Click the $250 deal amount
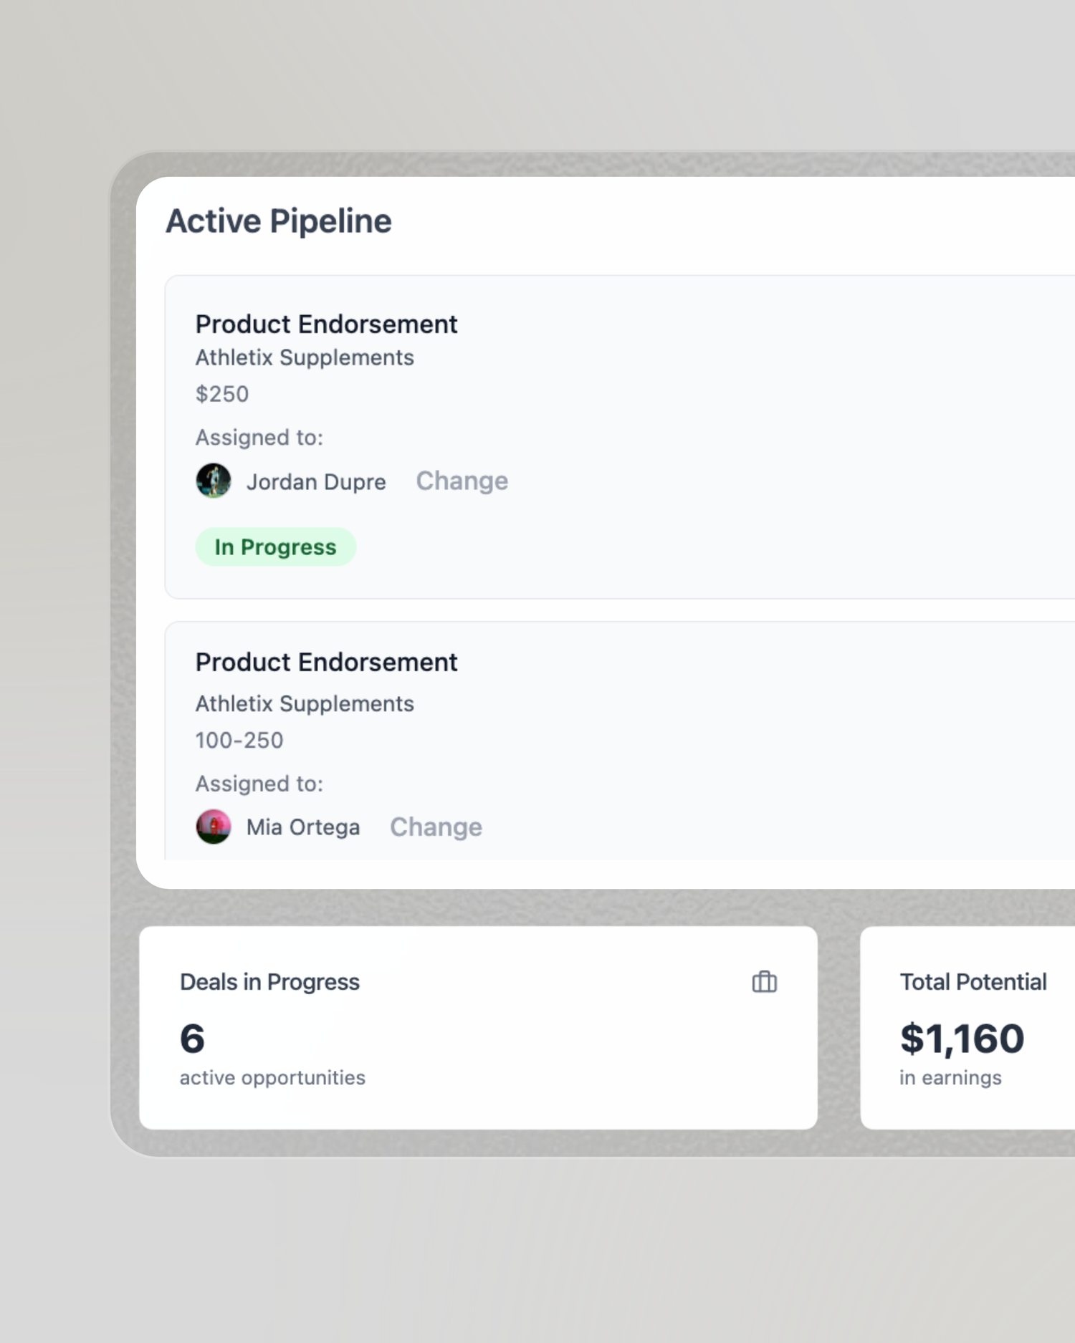Viewport: 1075px width, 1343px height. coord(222,395)
